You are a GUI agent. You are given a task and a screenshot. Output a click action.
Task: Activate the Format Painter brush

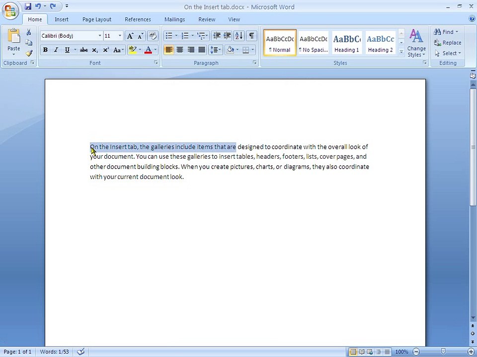29,53
